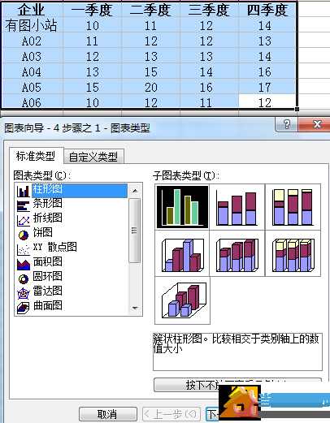Click the chart type list scrollbar thumb
The width and height of the screenshot is (330, 423).
(x=135, y=231)
